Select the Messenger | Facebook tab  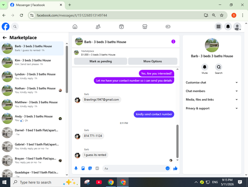click(36, 5)
